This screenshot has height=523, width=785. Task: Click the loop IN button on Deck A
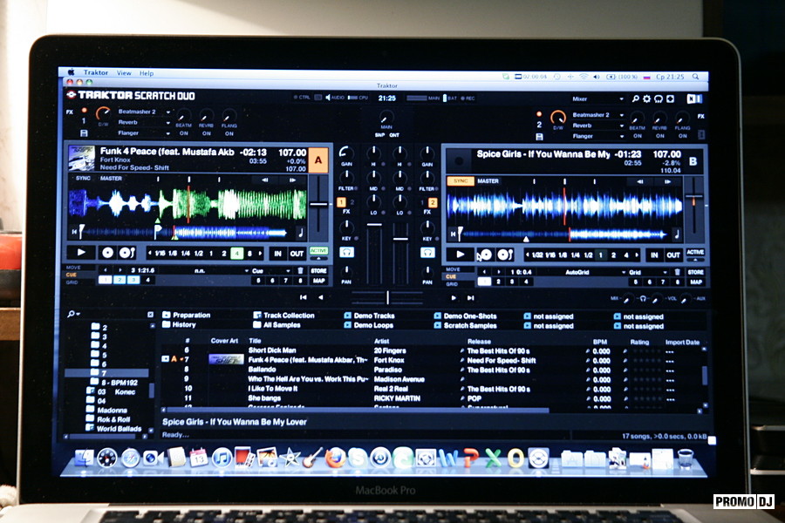pyautogui.click(x=277, y=253)
